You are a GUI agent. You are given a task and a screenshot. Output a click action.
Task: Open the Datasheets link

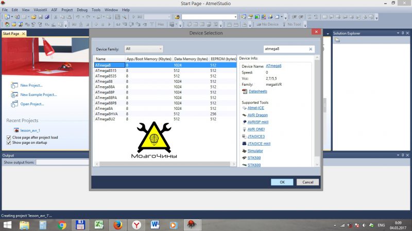click(x=258, y=91)
